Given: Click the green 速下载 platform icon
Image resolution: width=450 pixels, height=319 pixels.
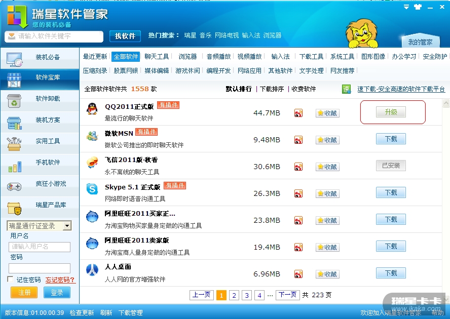Looking at the screenshot, I should pos(347,89).
